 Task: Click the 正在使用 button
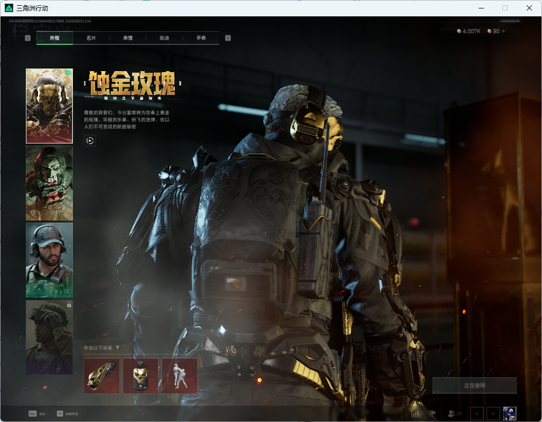coord(474,386)
